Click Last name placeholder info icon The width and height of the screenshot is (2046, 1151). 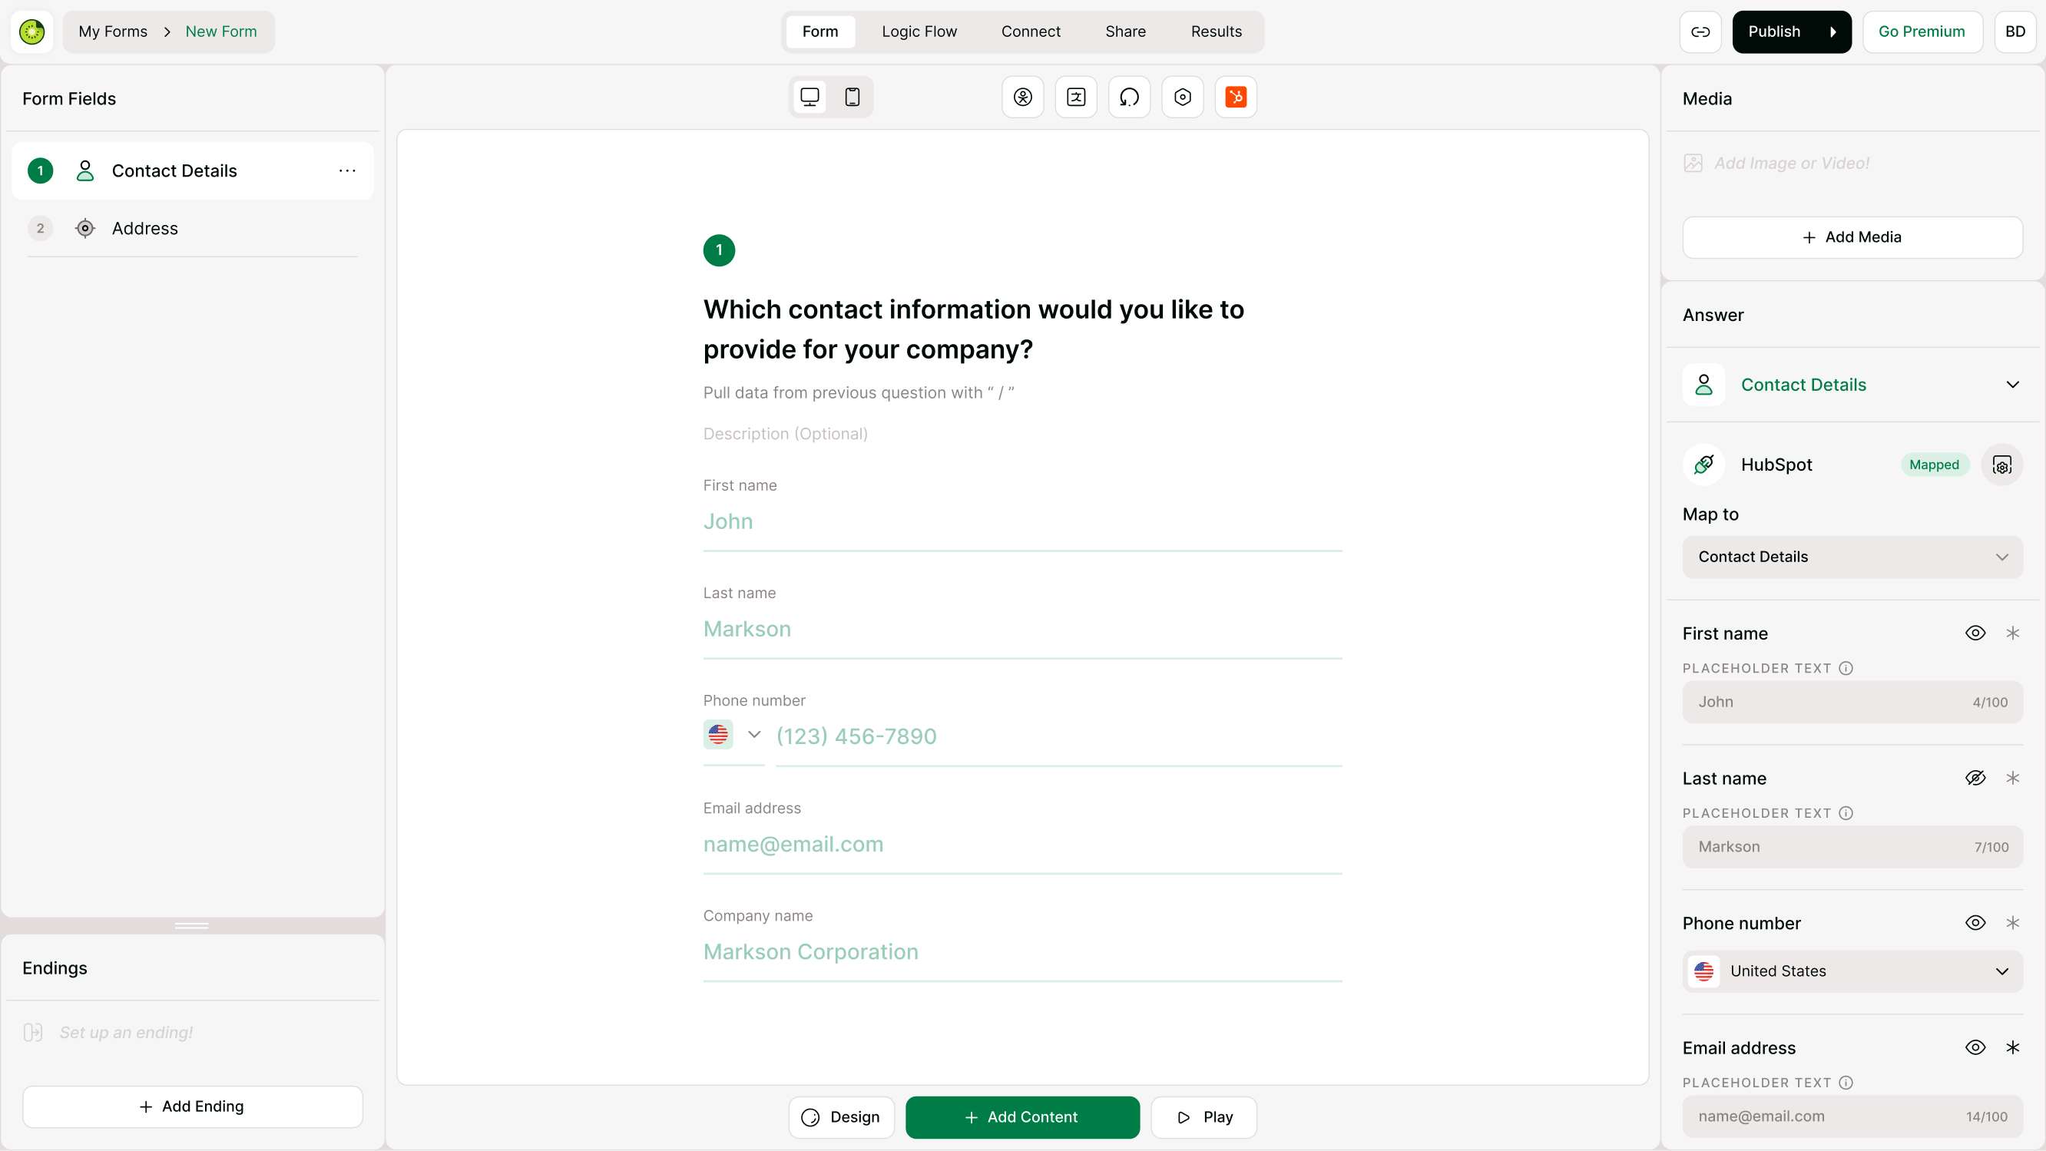point(1846,813)
